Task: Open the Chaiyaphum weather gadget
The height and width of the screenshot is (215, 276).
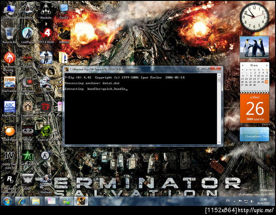Action: click(x=254, y=134)
